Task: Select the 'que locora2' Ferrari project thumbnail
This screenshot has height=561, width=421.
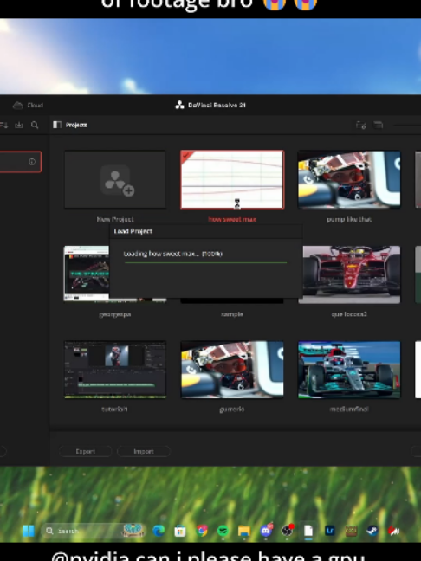Action: tap(352, 274)
